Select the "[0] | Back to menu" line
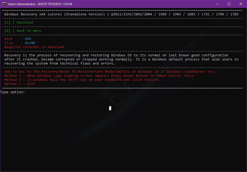 23,31
